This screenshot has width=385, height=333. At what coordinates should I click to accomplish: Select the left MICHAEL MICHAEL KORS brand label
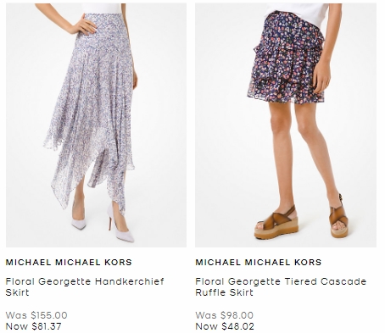click(69, 262)
